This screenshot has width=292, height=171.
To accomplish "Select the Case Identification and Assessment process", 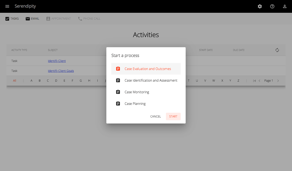I will coord(151,80).
